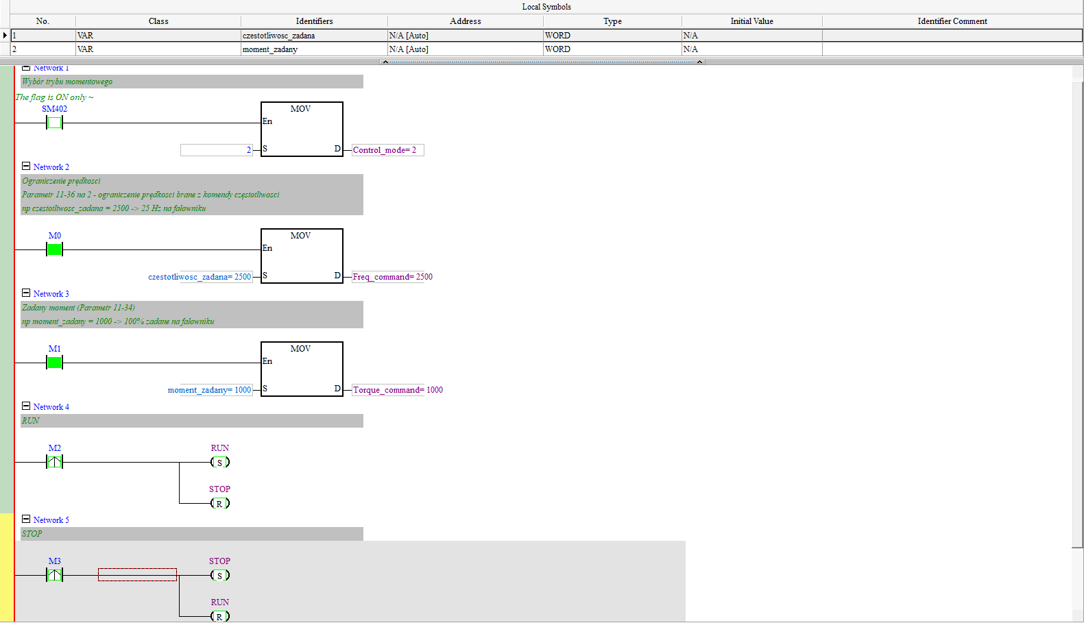Click the Identifiers column header
The image size is (1084, 623).
[314, 21]
